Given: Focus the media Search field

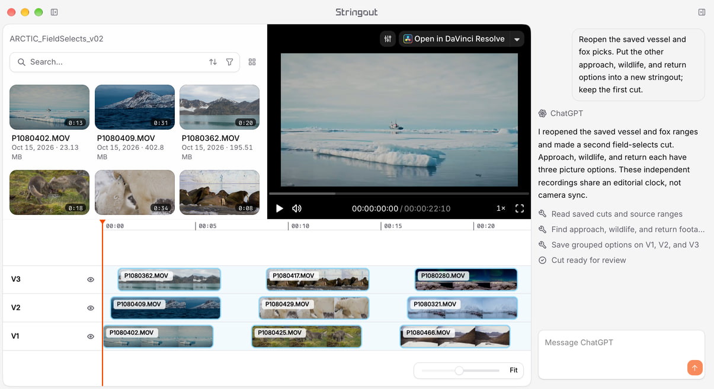Looking at the screenshot, I should 124,62.
